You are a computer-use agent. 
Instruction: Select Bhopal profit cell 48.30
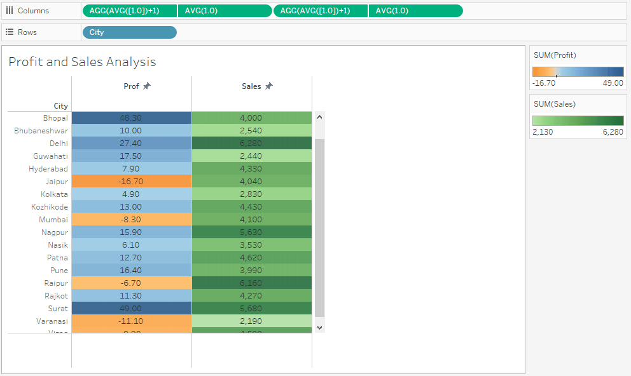coord(132,118)
